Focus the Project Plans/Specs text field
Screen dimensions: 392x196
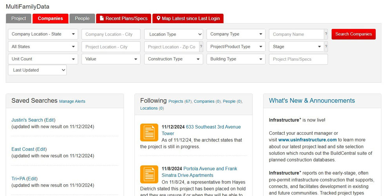tap(298, 59)
